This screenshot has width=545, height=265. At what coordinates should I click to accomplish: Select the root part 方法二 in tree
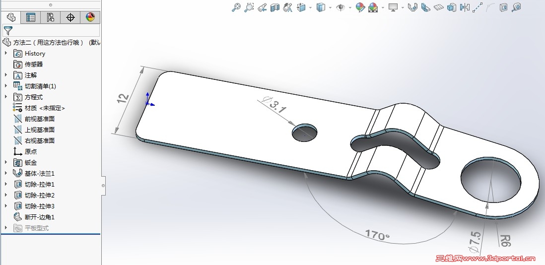51,42
